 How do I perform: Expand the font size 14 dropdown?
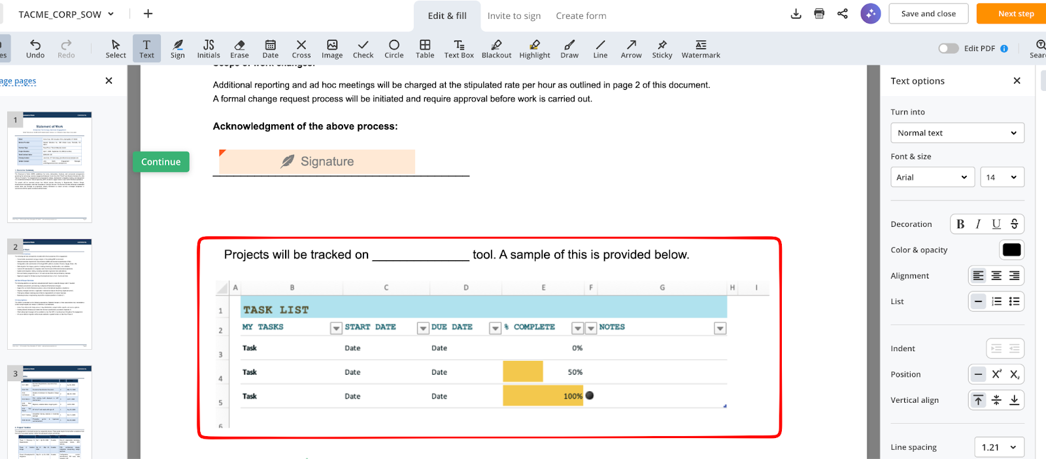pos(1002,177)
